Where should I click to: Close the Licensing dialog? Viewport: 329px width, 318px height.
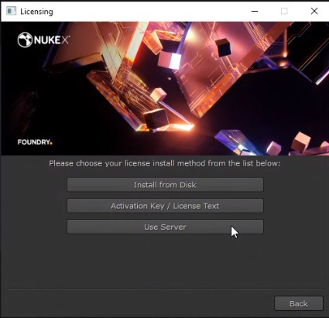click(314, 11)
